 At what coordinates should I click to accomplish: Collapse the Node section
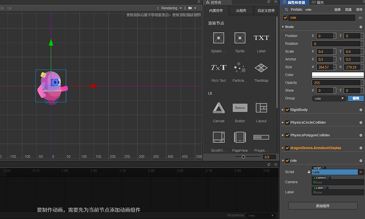pos(283,27)
